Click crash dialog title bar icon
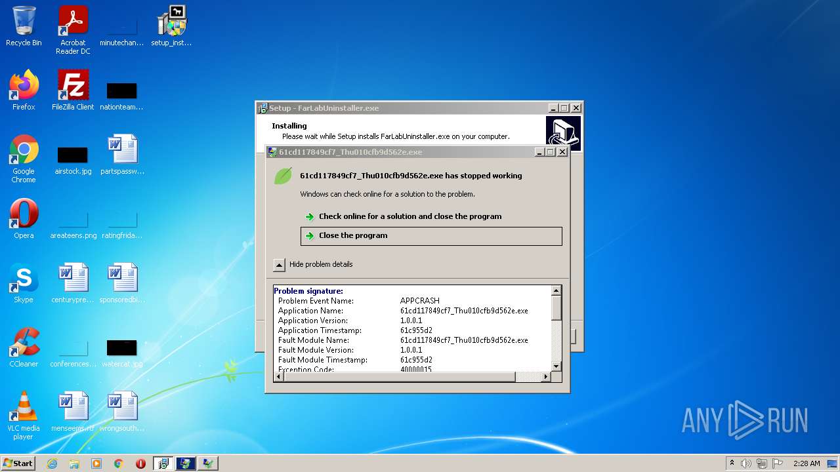Screen dimensions: 840x472 (272, 152)
